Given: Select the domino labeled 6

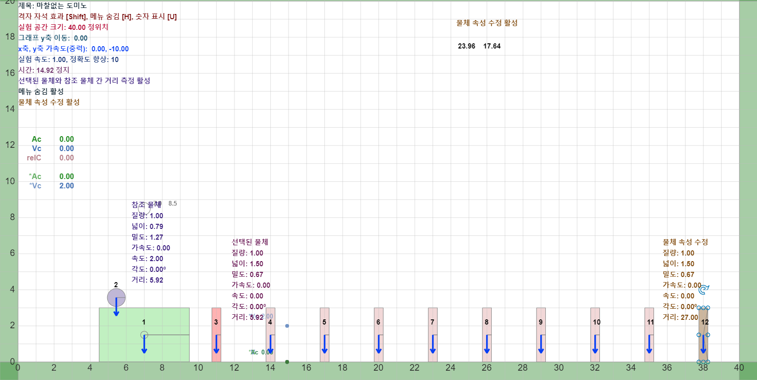Looking at the screenshot, I should tap(378, 335).
